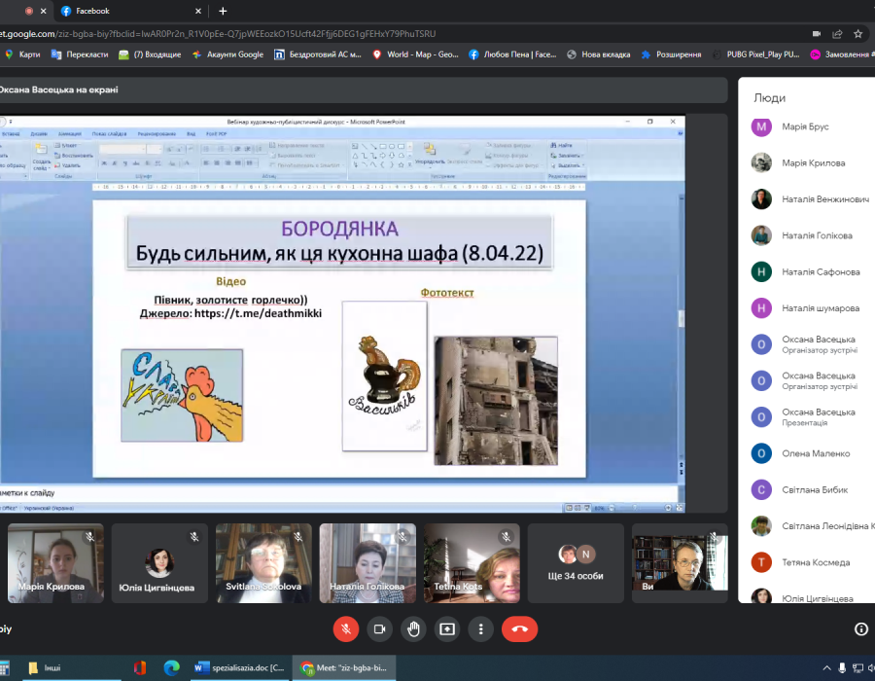This screenshot has height=681, width=875.
Task: Open the spezialisazia.doc Word taskbar item
Action: click(x=239, y=668)
